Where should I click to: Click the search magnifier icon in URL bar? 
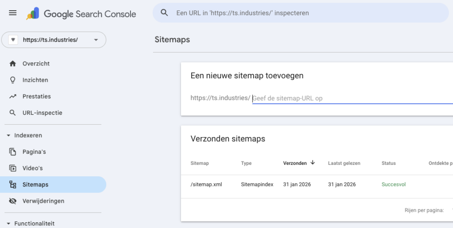point(165,13)
